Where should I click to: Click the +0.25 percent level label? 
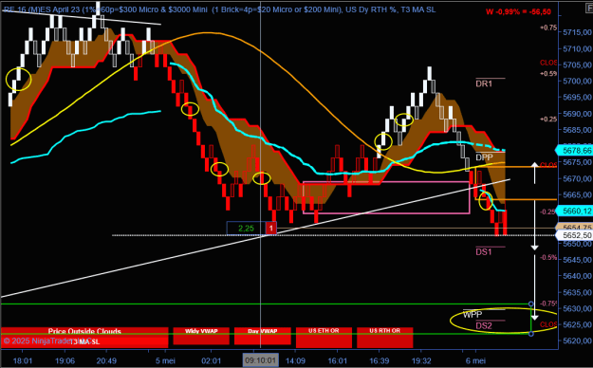click(548, 120)
